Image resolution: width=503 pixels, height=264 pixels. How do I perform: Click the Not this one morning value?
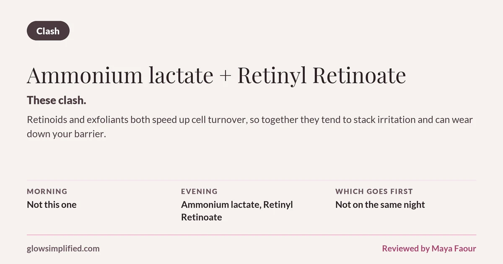[x=52, y=204]
